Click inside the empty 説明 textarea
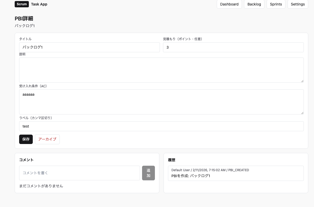 [x=161, y=70]
